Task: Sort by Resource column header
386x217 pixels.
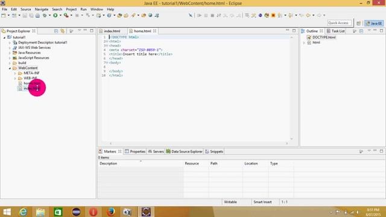Action: 196,163
